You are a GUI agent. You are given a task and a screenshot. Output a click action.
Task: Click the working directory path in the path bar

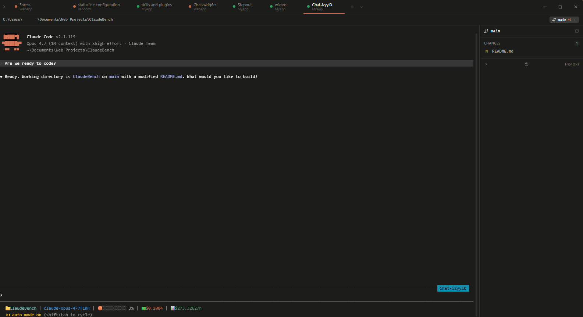pos(58,19)
